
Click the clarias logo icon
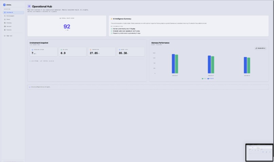point(4,5)
